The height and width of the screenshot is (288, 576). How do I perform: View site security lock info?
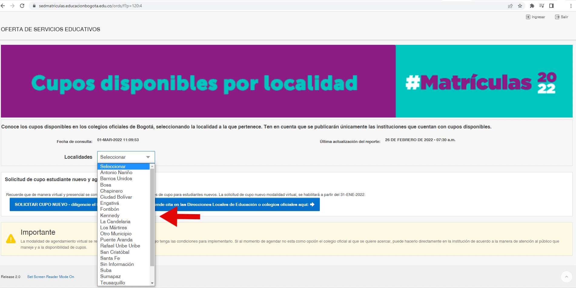[34, 6]
